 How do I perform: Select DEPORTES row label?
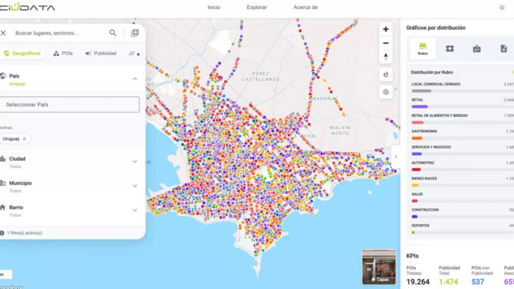(x=421, y=226)
